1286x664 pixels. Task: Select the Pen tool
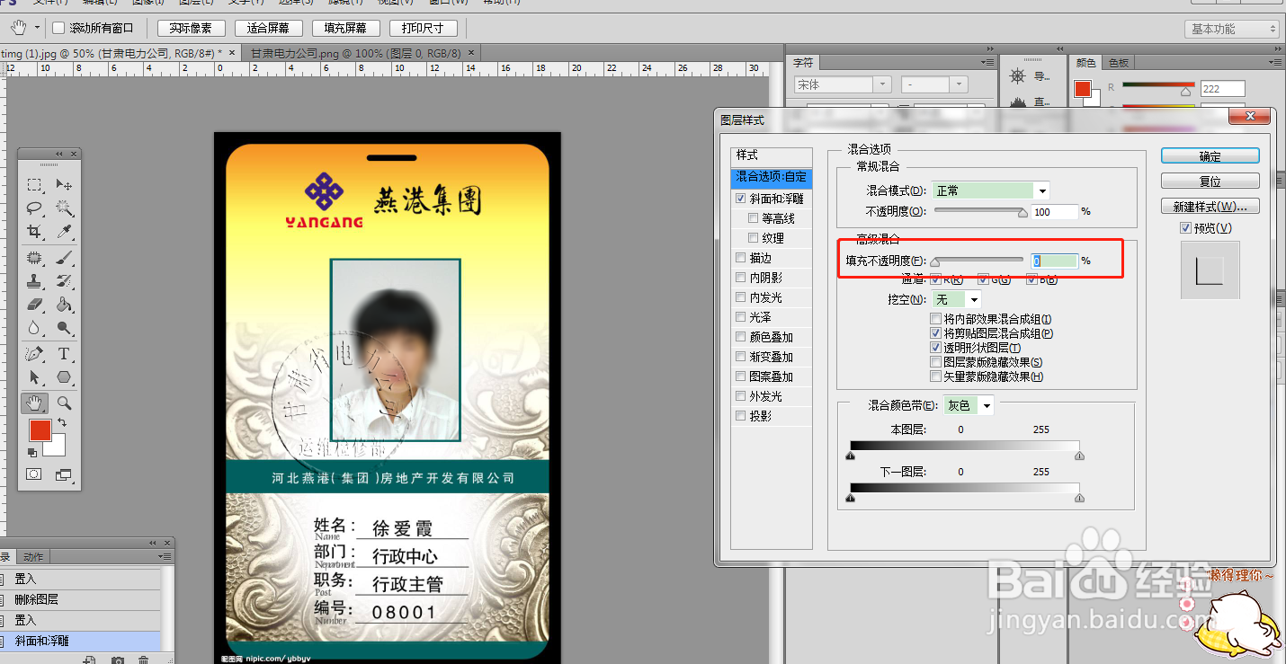[x=34, y=354]
